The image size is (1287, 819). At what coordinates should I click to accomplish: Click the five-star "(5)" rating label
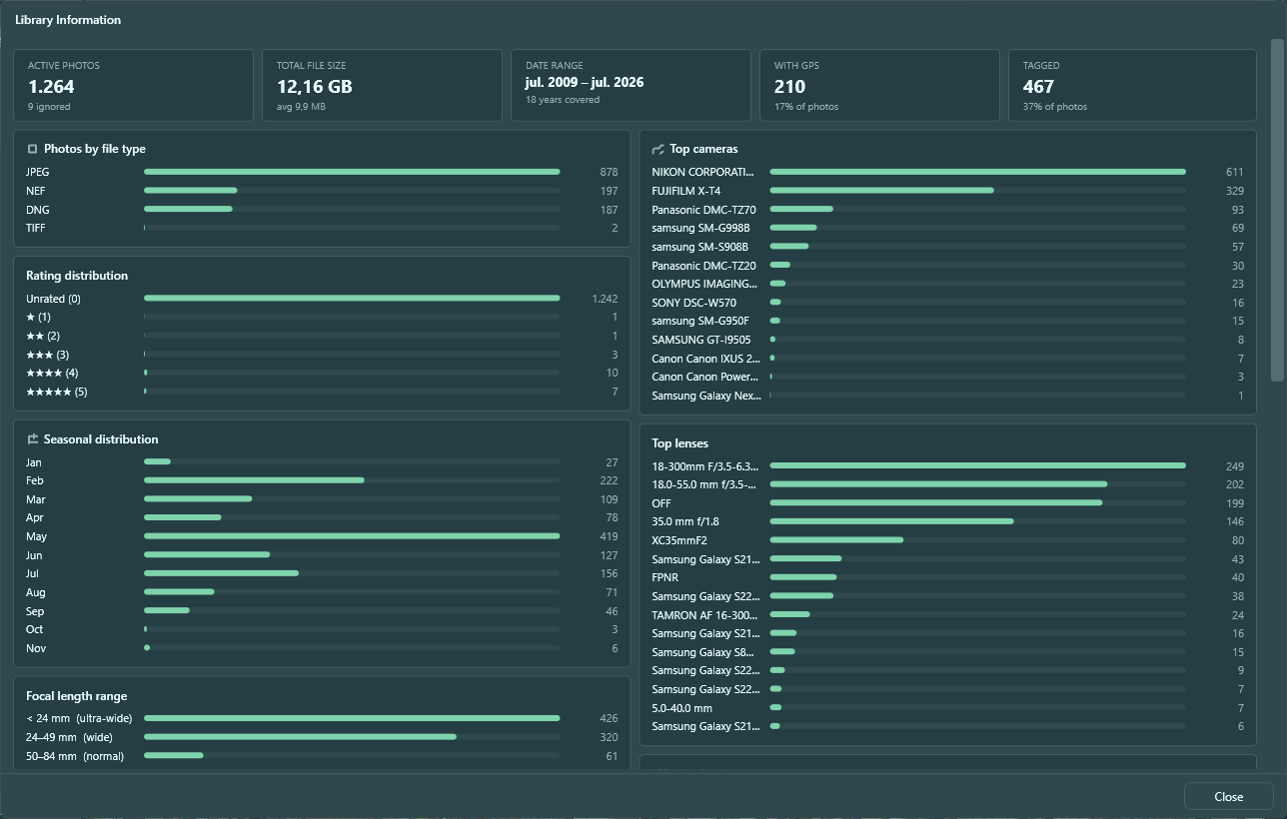tap(57, 393)
